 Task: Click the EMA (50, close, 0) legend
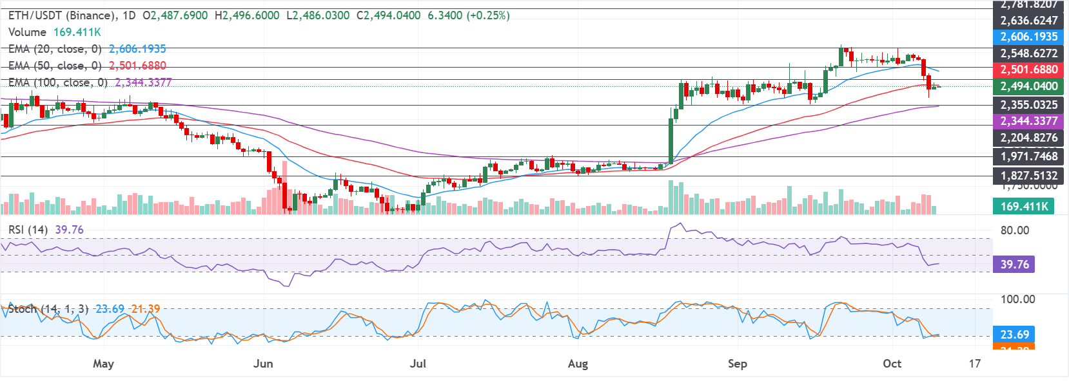tap(55, 66)
